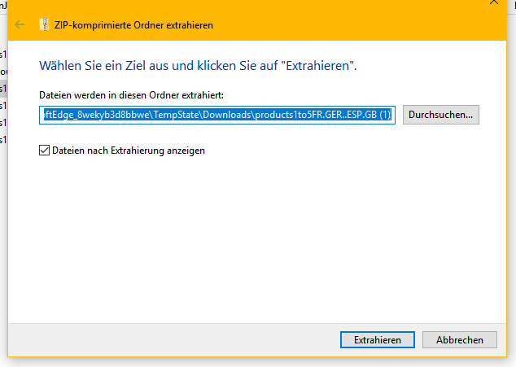Image resolution: width=516 pixels, height=367 pixels.
Task: Click the 'ou' entry in the background list
Action: click(x=3, y=71)
